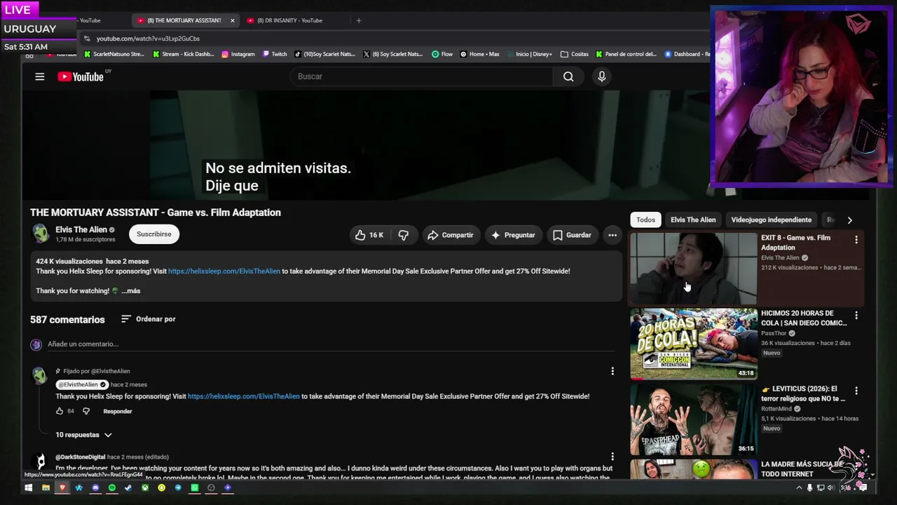Open @DarkStoneDigital commenter profile
The width and height of the screenshot is (897, 505).
coord(81,457)
